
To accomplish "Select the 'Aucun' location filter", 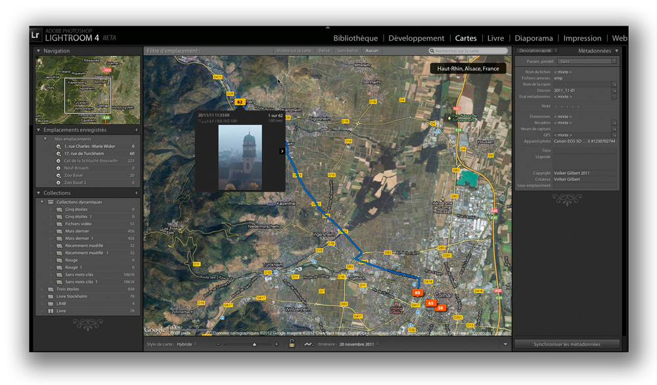I will point(372,51).
